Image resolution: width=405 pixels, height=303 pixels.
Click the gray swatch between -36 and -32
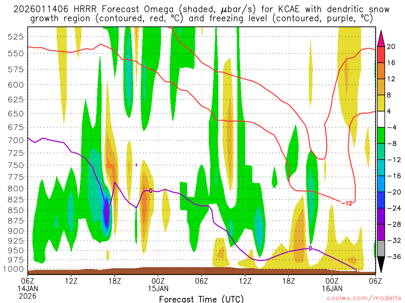click(x=381, y=249)
